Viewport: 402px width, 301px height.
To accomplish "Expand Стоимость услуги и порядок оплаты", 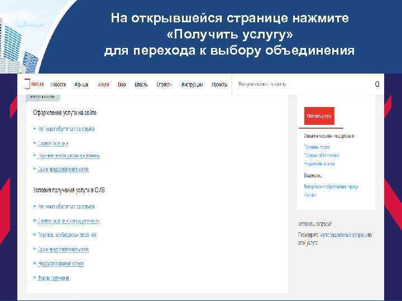I will pyautogui.click(x=69, y=221).
